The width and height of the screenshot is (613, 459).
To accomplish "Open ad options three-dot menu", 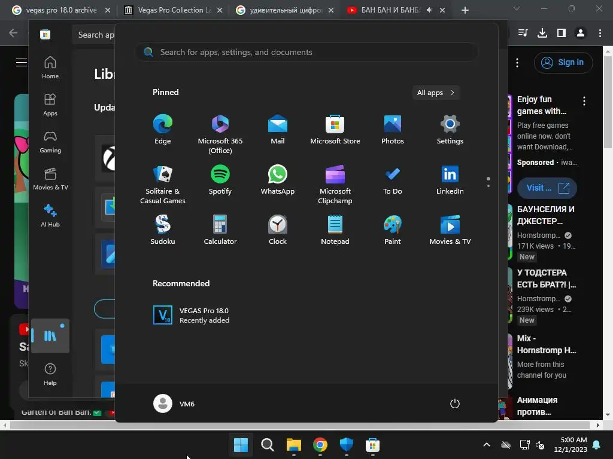I will 584,101.
